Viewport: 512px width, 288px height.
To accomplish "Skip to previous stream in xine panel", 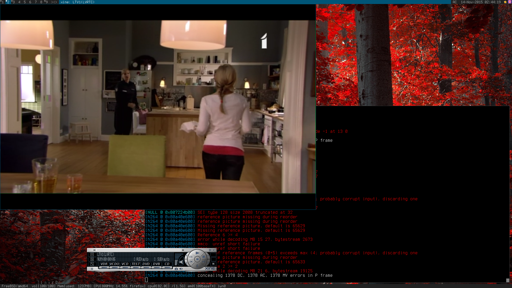I will coord(191,262).
